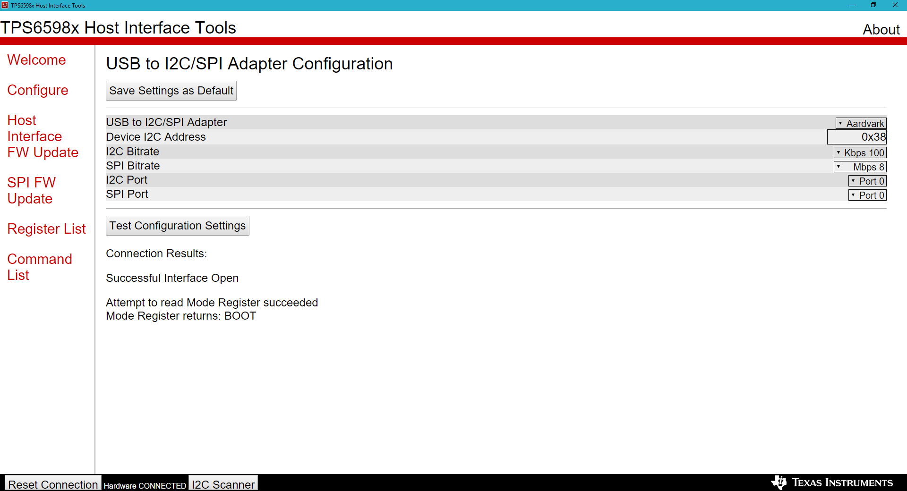This screenshot has width=907, height=491.
Task: Click the application icon in the title bar
Action: pos(5,5)
